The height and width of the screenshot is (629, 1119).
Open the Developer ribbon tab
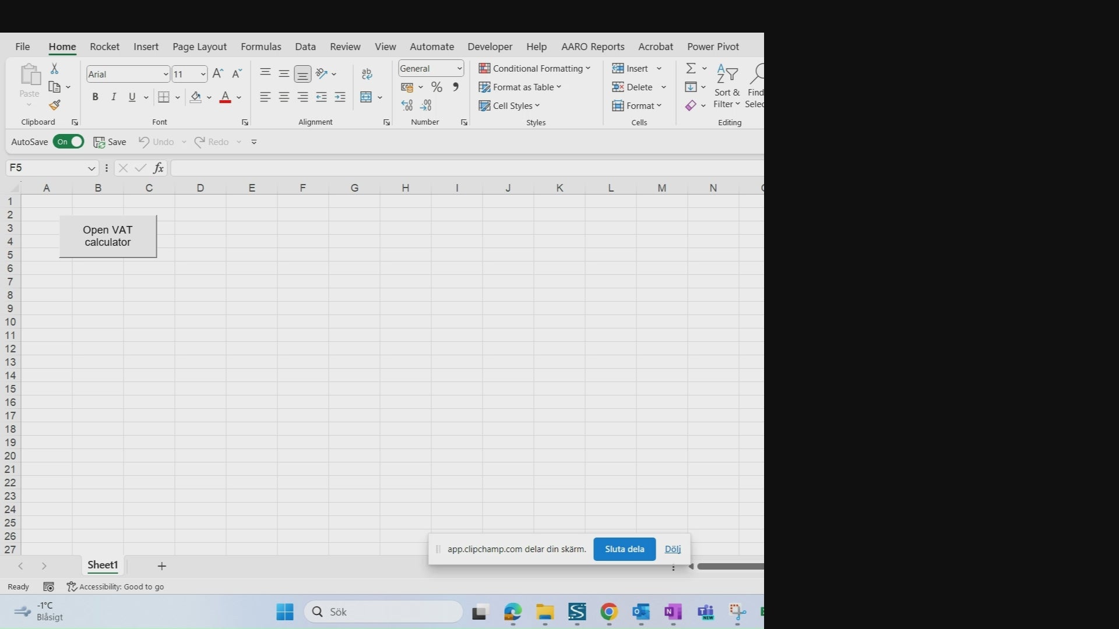pos(490,47)
